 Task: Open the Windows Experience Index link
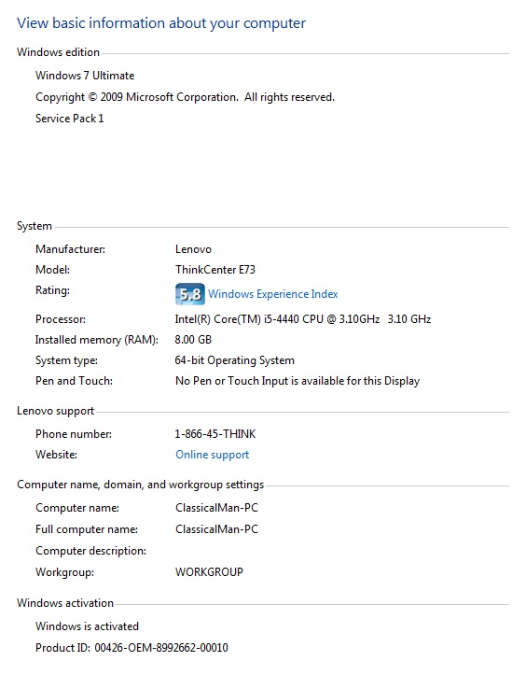273,294
